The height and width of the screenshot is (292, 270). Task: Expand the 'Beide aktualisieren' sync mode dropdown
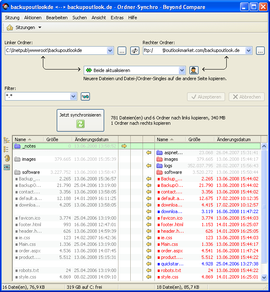pos(182,70)
